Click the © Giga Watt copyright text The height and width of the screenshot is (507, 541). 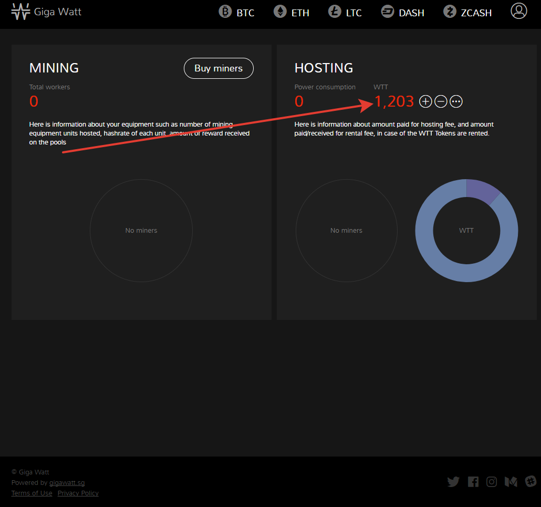click(x=30, y=472)
